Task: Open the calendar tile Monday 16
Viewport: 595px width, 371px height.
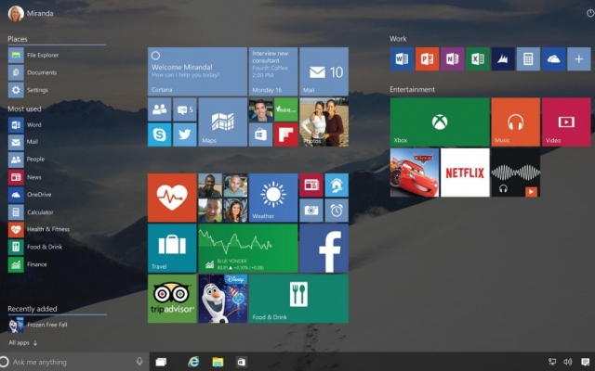Action: click(x=273, y=71)
